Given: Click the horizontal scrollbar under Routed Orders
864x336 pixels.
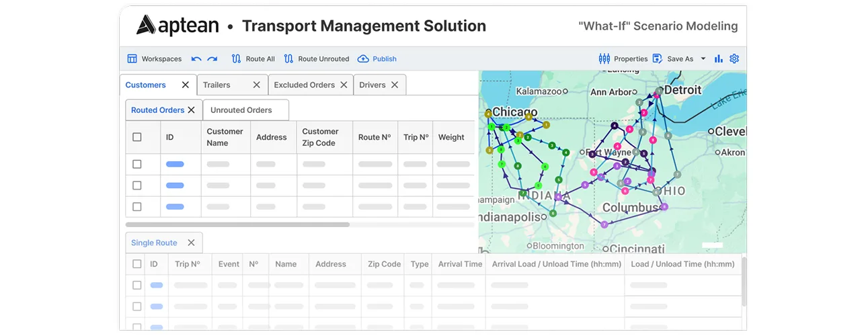Looking at the screenshot, I should point(237,224).
